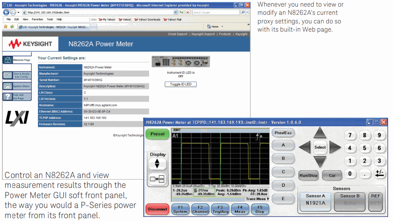
Task: Open View & Modify LAN Config
Action: 8,75
